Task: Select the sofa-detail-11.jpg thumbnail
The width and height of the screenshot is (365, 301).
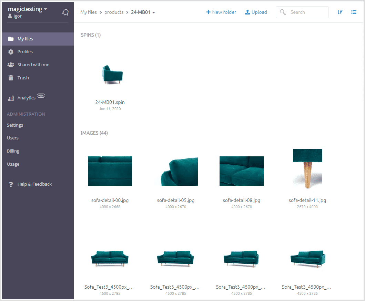Action: 307,168
